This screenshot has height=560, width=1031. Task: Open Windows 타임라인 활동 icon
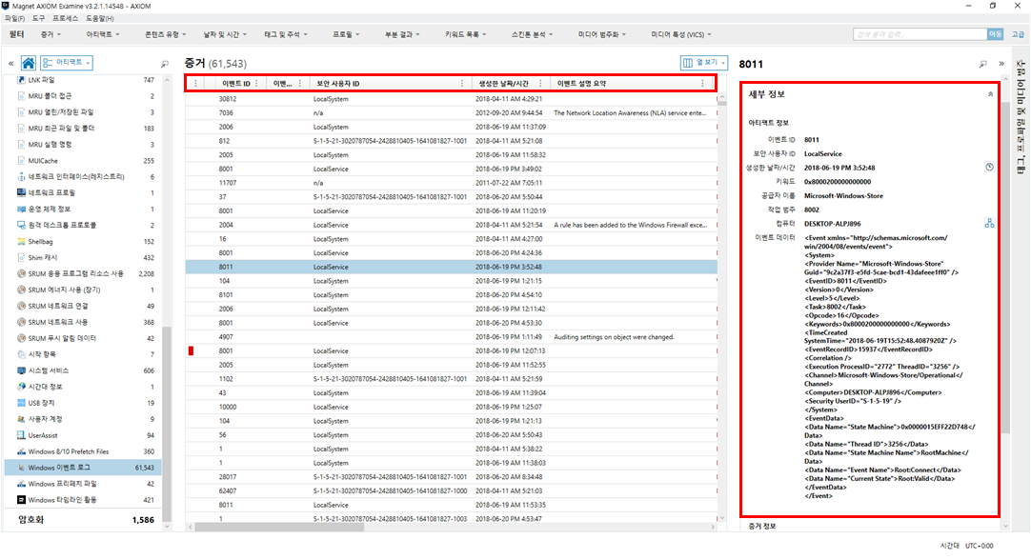pos(21,500)
